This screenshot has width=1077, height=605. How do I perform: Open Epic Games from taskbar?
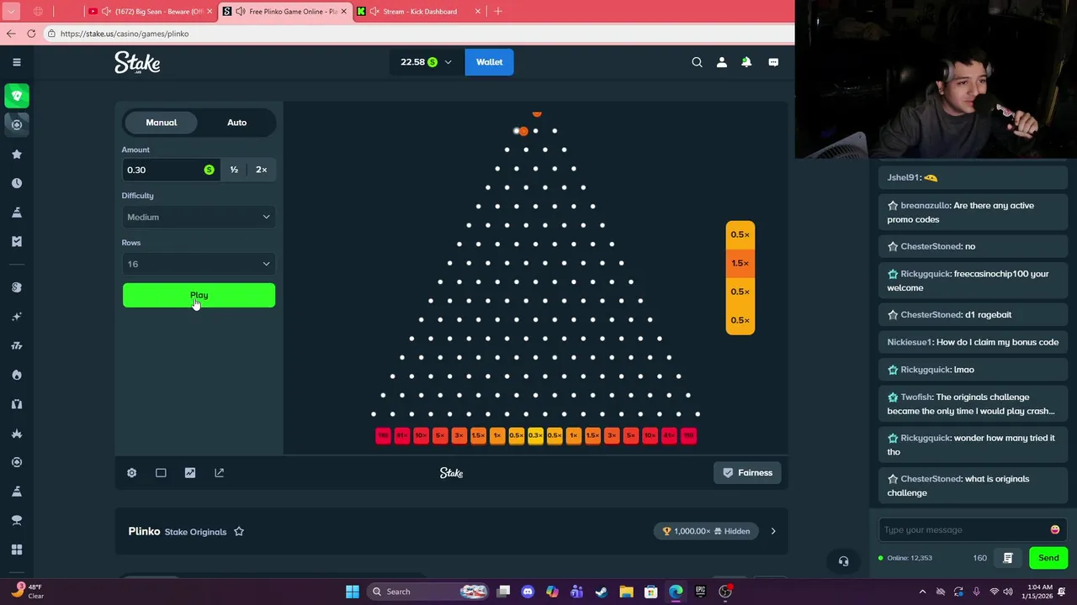point(700,592)
